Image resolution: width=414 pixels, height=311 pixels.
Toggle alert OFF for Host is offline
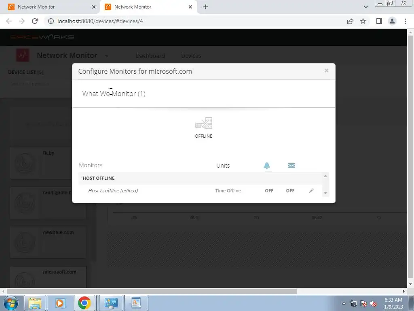click(x=269, y=191)
